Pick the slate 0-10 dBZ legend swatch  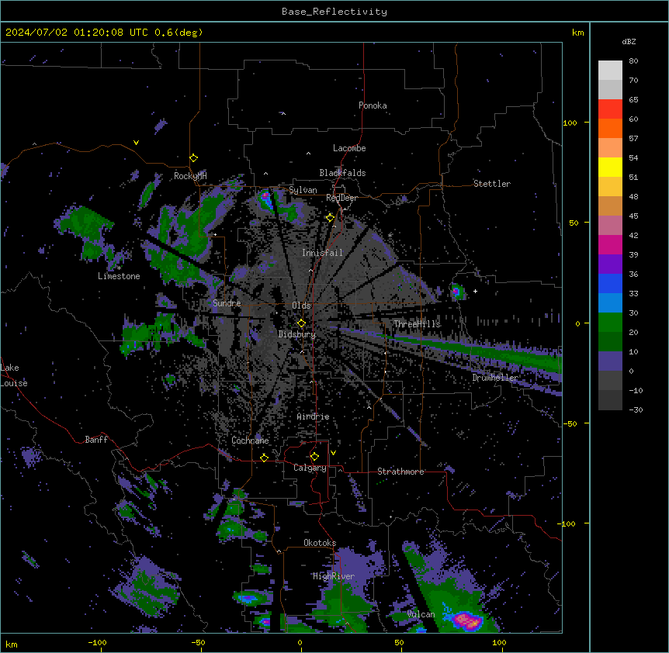(610, 361)
